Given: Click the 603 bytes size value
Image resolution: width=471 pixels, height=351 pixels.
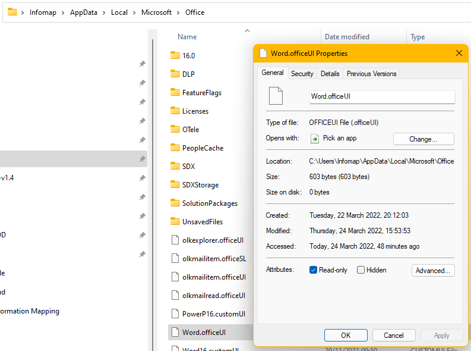Looking at the screenshot, I should 339,177.
